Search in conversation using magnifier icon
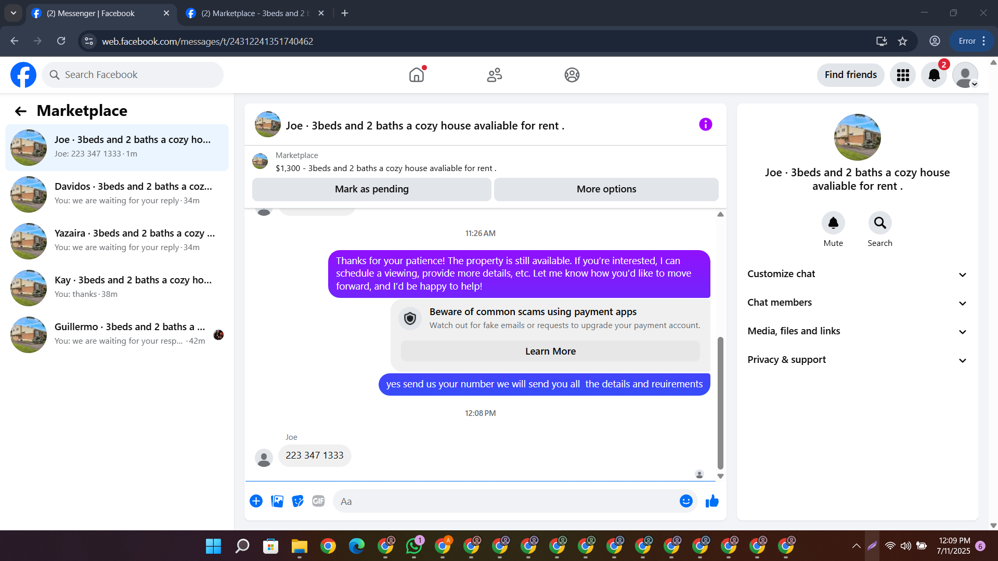The width and height of the screenshot is (998, 561). coord(880,223)
